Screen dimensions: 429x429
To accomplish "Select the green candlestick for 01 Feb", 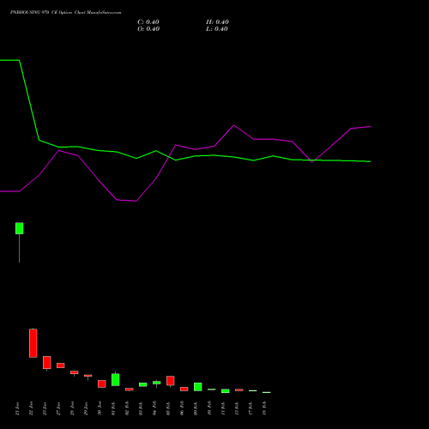I will pyautogui.click(x=116, y=379).
